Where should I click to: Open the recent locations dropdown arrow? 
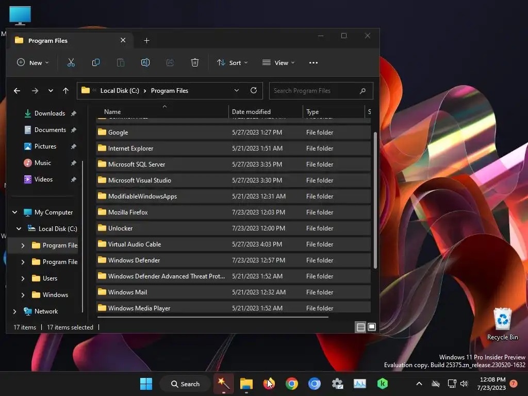[51, 91]
